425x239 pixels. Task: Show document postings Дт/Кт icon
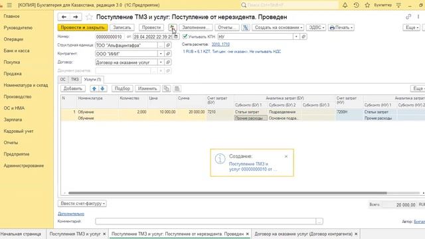pos(173,27)
